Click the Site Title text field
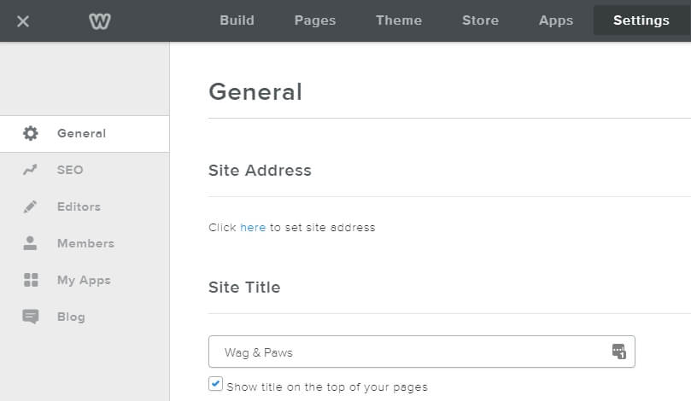This screenshot has height=401, width=691. click(410, 352)
